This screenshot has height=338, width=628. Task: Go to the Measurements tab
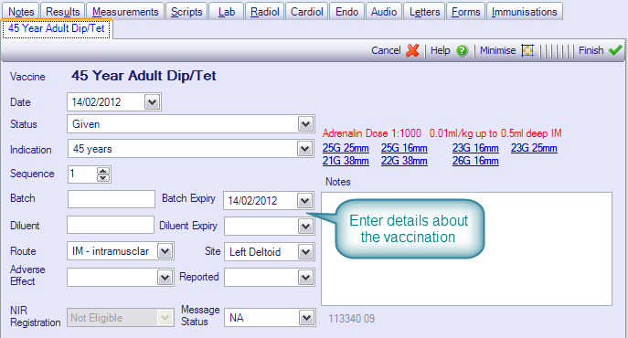(x=125, y=12)
